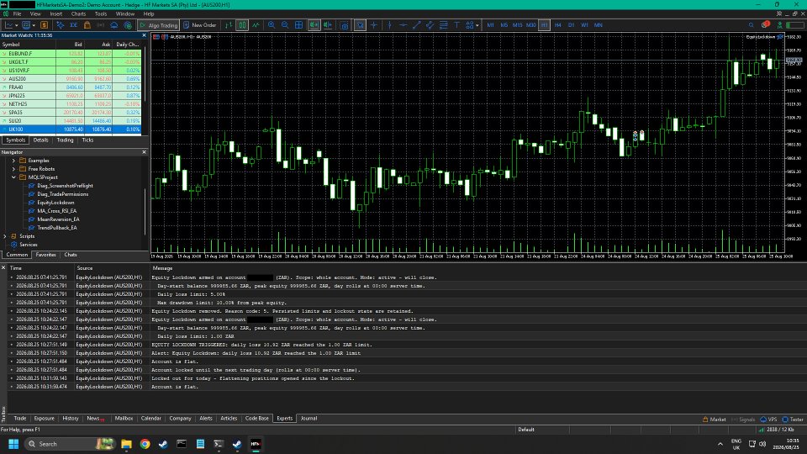
Task: Open the Charts menu
Action: [78, 14]
